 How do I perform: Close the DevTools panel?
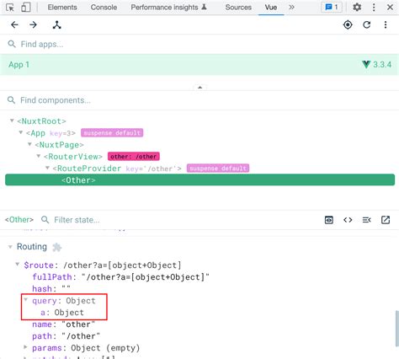pyautogui.click(x=390, y=7)
